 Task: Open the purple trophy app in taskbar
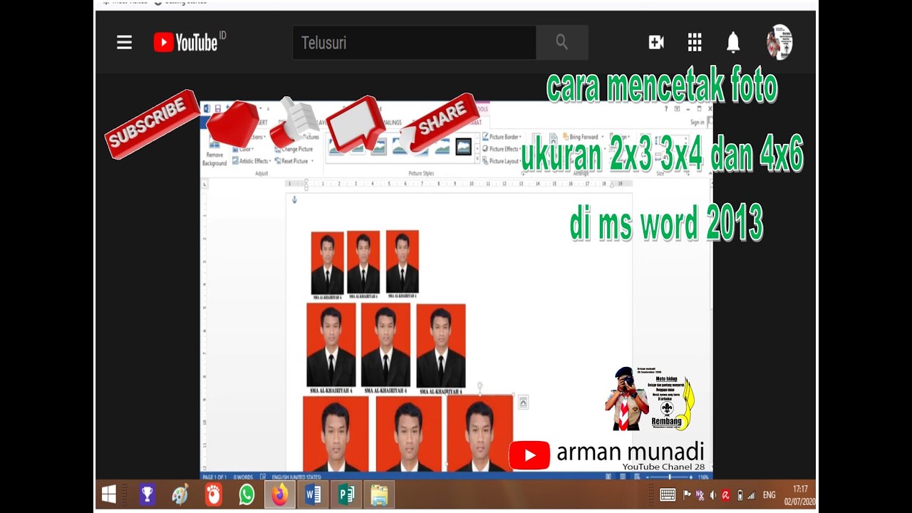(x=147, y=494)
